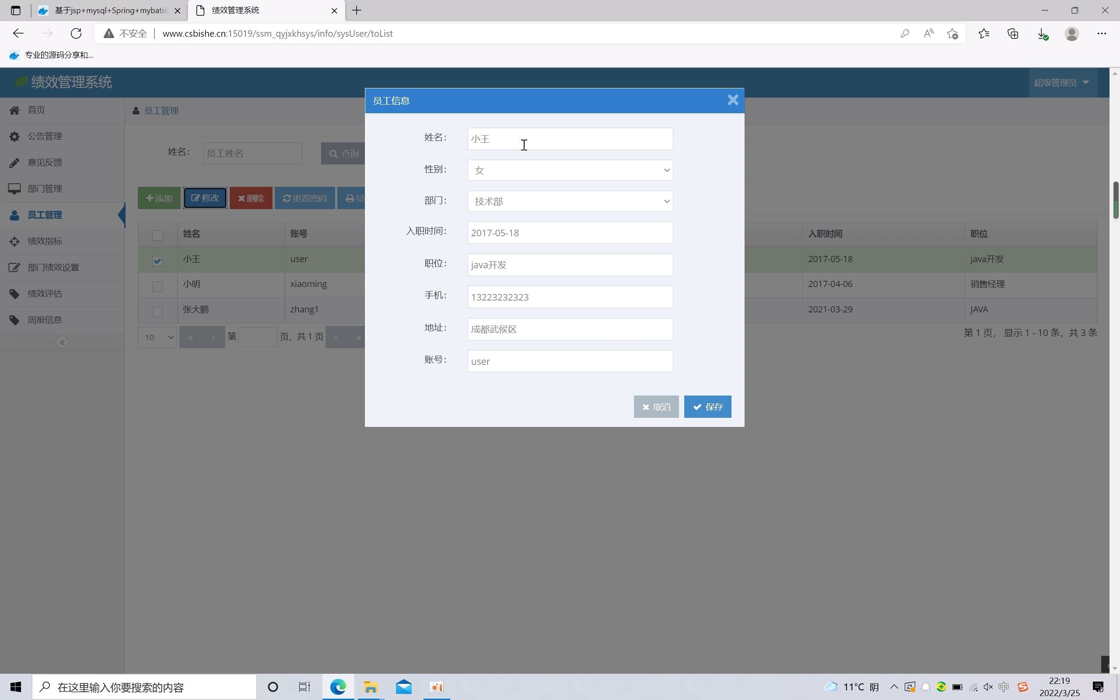Viewport: 1120px width, 700px height.
Task: Click the 员工管理 breadcrumb link
Action: pyautogui.click(x=161, y=111)
